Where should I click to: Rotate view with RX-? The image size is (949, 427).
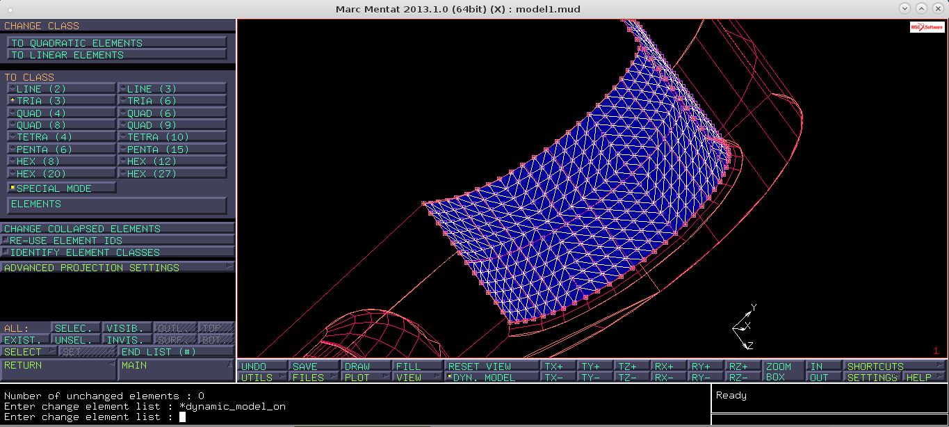pyautogui.click(x=669, y=378)
